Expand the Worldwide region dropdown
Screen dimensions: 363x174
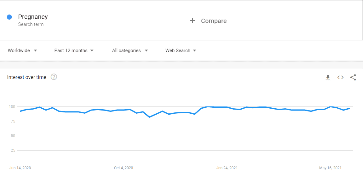22,50
